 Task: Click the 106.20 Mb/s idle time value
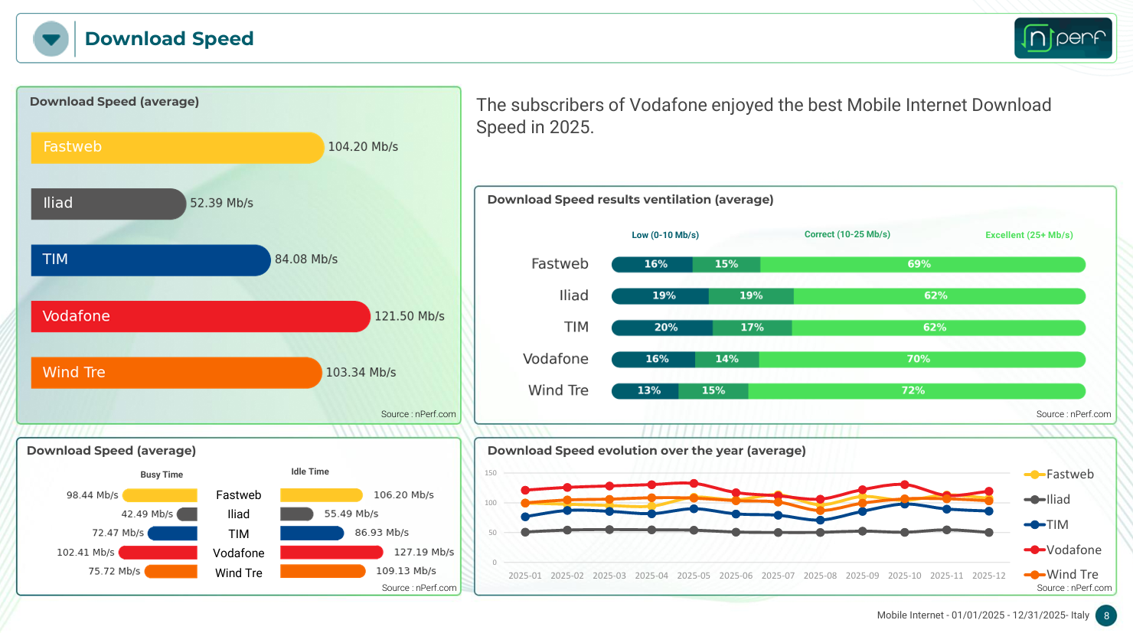[x=403, y=495]
